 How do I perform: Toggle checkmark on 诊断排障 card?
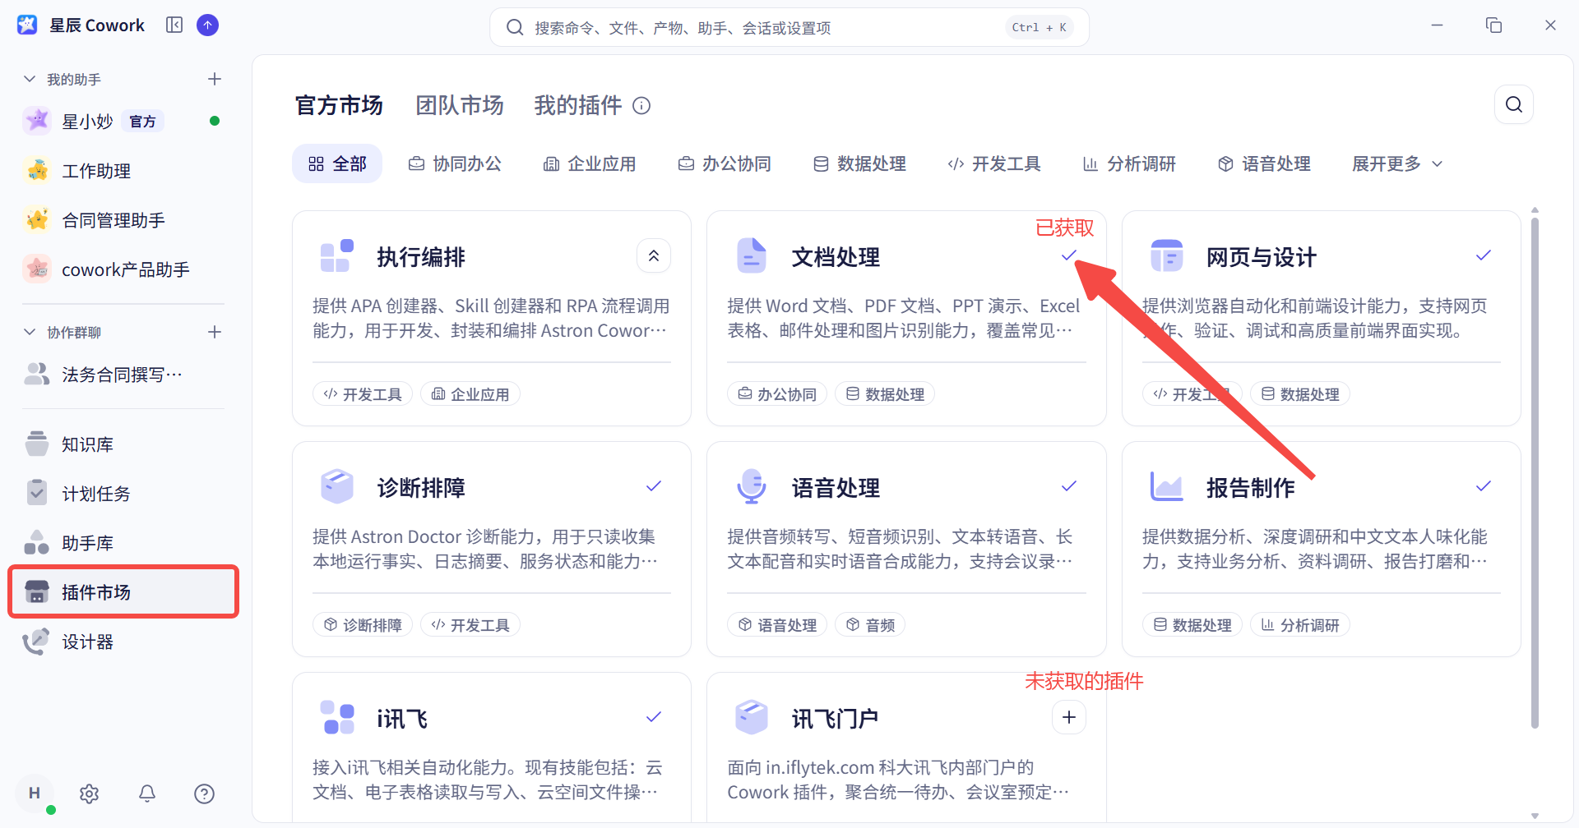(653, 486)
